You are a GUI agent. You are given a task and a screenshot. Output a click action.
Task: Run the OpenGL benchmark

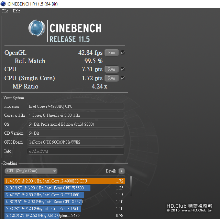point(112,53)
